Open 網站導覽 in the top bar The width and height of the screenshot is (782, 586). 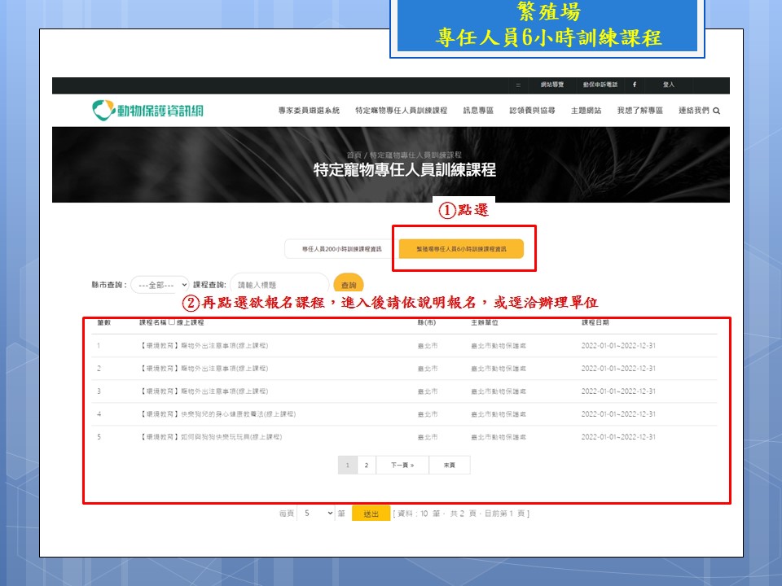point(552,85)
